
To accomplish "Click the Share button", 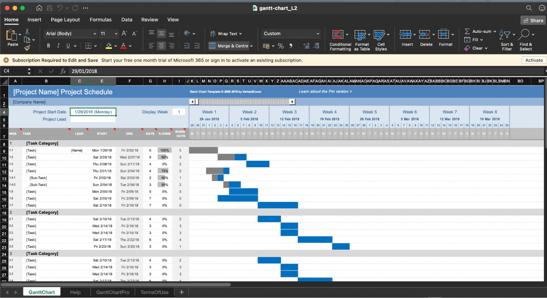I will [533, 20].
